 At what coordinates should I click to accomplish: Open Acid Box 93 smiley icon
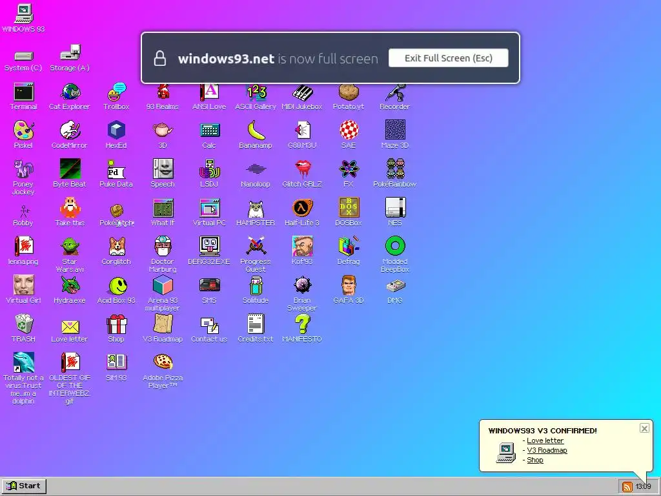click(x=116, y=285)
